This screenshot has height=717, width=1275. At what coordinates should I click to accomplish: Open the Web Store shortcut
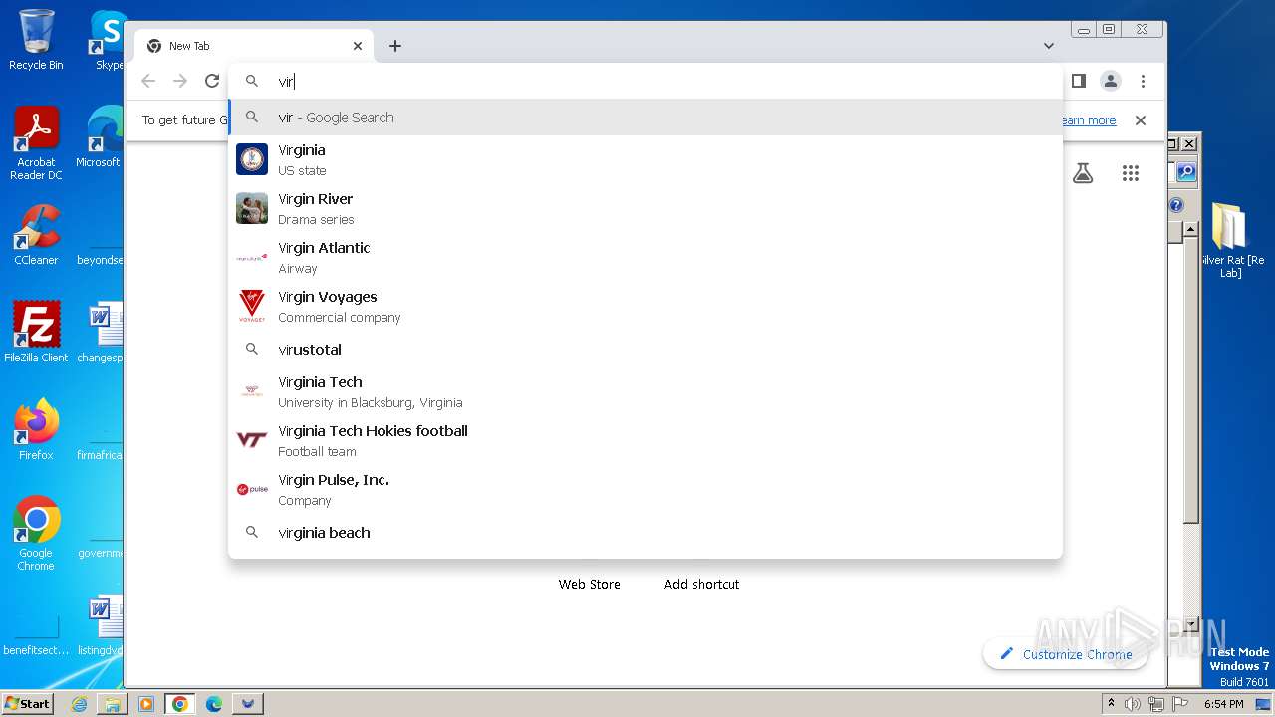point(589,584)
